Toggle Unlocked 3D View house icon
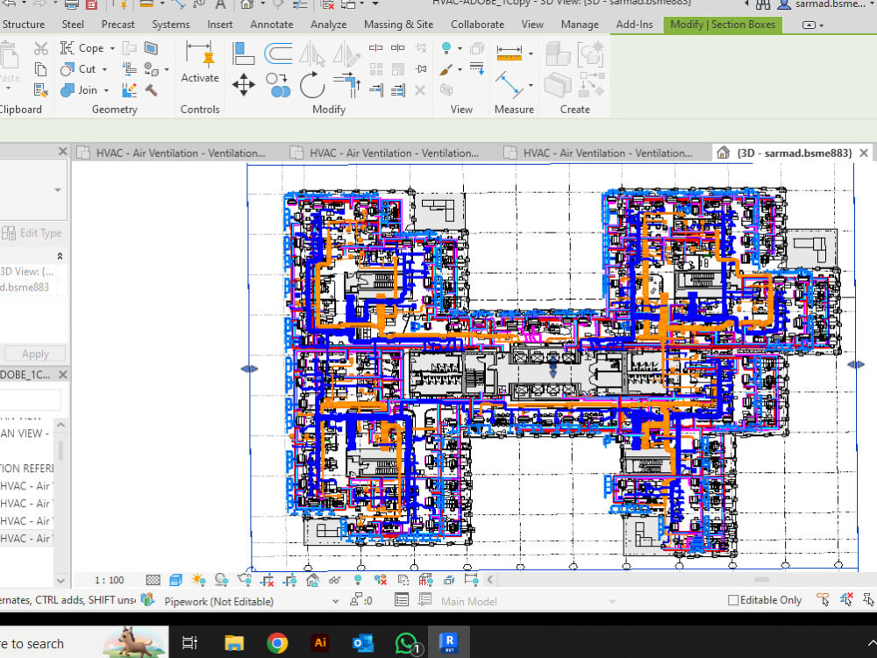This screenshot has width=877, height=658. (x=313, y=580)
